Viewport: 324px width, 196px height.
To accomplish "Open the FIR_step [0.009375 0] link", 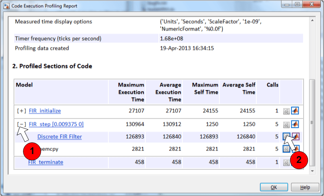I will [x=56, y=124].
